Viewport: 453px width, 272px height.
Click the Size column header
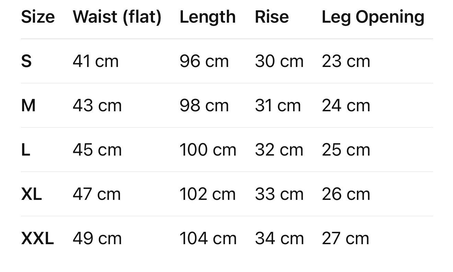click(x=38, y=17)
